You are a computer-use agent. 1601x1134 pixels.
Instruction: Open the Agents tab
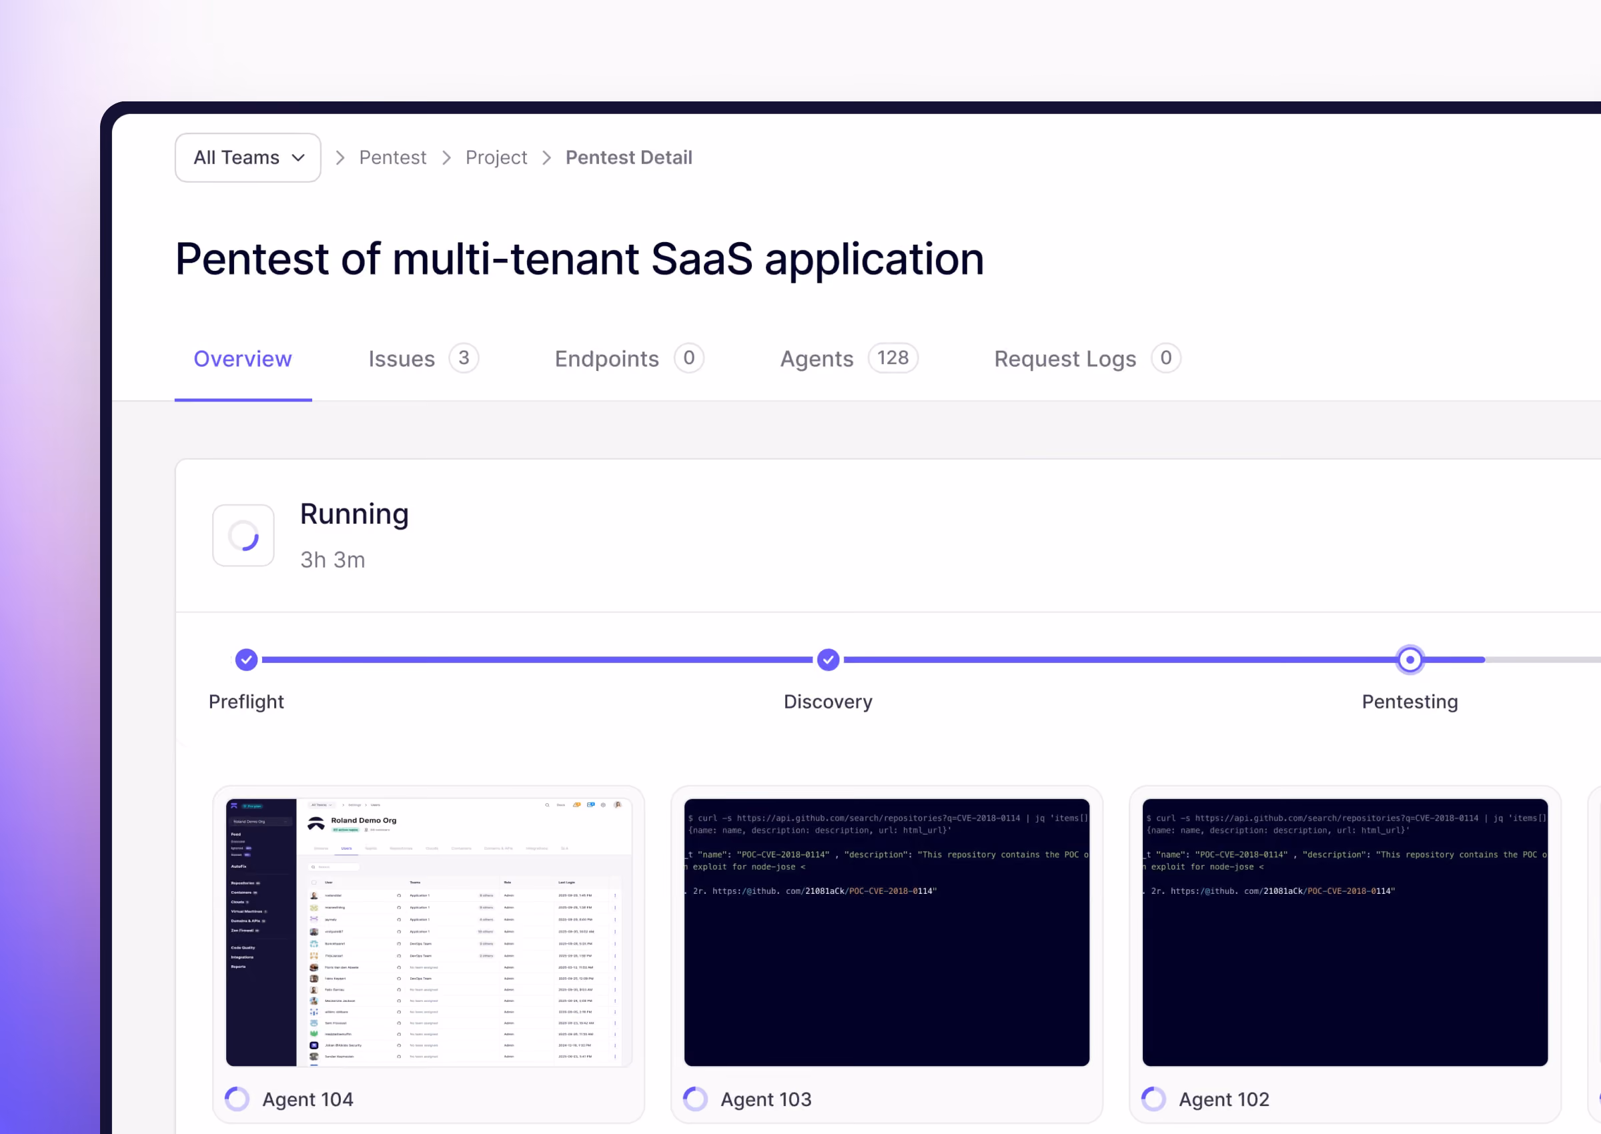pyautogui.click(x=849, y=359)
